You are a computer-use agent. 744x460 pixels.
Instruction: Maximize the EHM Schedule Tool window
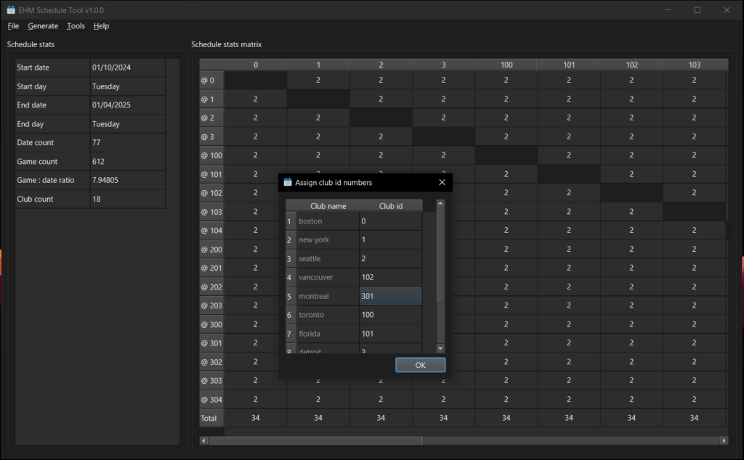pos(697,10)
